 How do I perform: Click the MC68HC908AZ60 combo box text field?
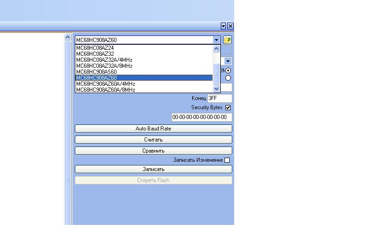tap(144, 40)
